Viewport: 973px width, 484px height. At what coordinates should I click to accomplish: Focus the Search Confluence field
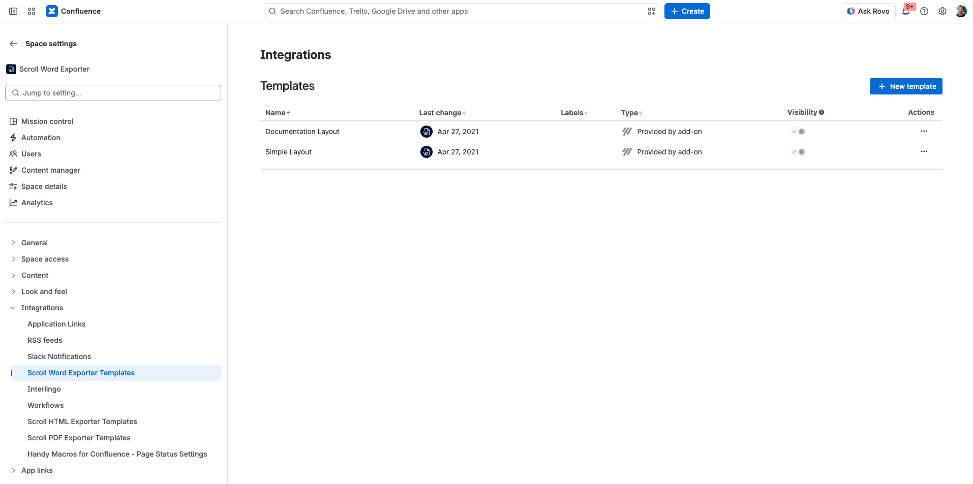click(462, 11)
